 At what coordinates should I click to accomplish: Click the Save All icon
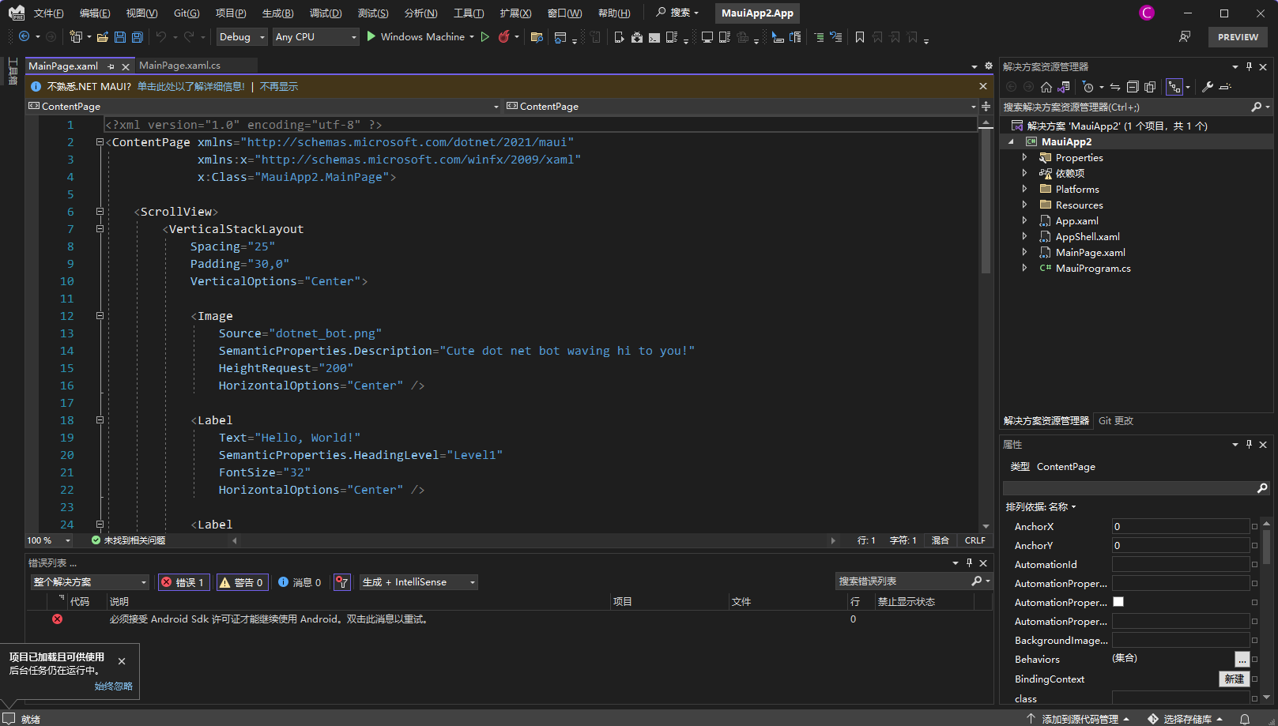[x=138, y=37]
